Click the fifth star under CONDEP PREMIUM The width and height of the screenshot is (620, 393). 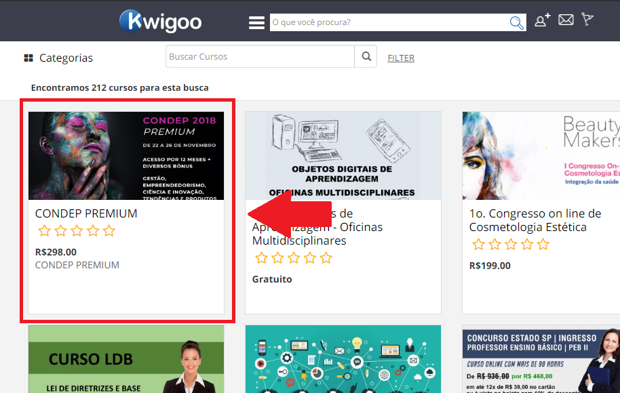click(x=109, y=230)
